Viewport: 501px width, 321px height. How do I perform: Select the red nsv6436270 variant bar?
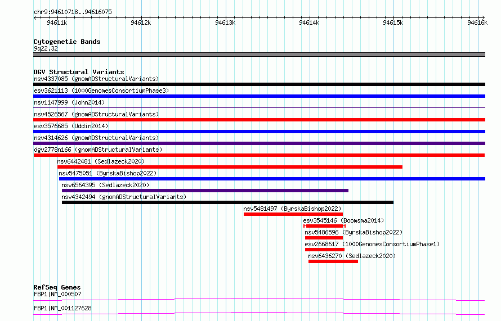click(x=333, y=261)
